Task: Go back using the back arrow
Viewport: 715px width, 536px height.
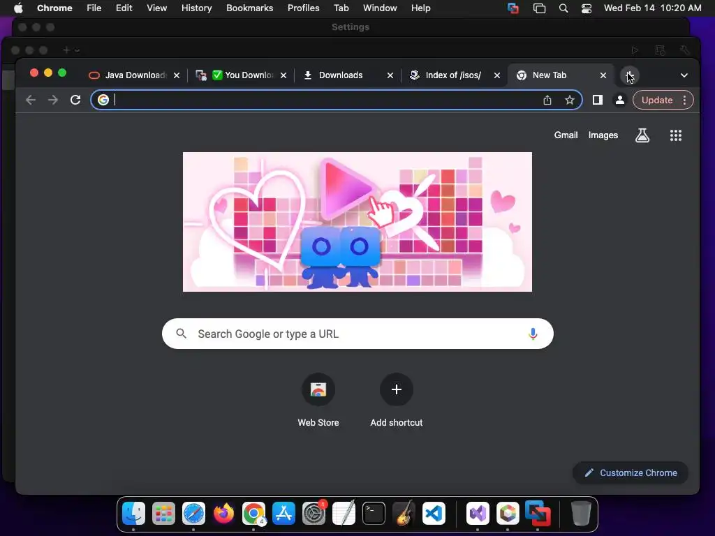Action: 31,100
